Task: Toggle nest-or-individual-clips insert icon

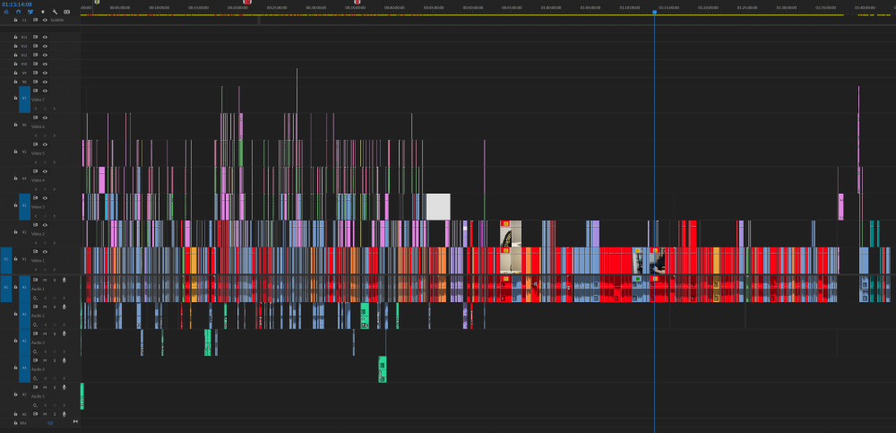Action: click(x=5, y=12)
